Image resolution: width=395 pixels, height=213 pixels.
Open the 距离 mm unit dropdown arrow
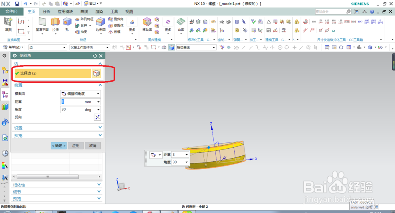[98, 102]
